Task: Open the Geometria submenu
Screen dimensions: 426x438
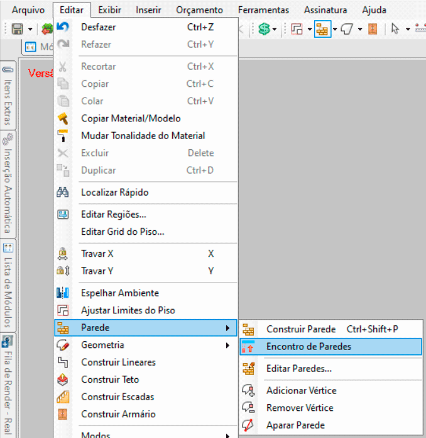Action: [x=102, y=345]
